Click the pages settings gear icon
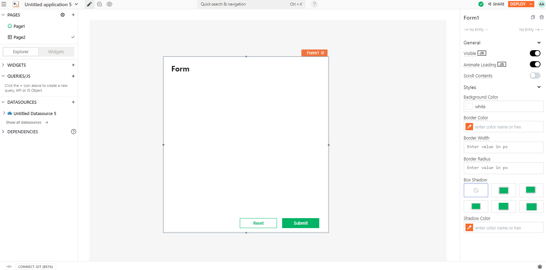This screenshot has width=546, height=270. coord(63,15)
